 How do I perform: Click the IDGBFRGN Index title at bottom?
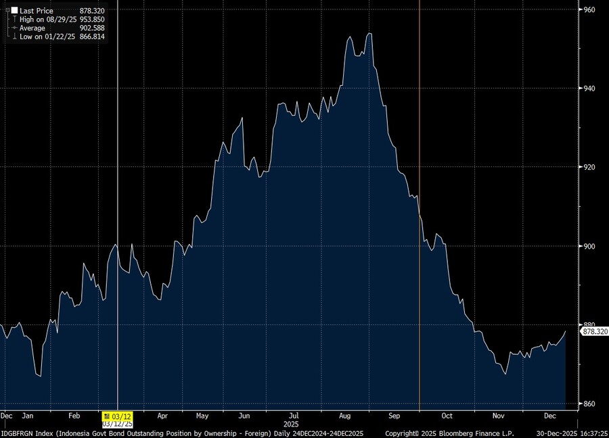point(27,433)
